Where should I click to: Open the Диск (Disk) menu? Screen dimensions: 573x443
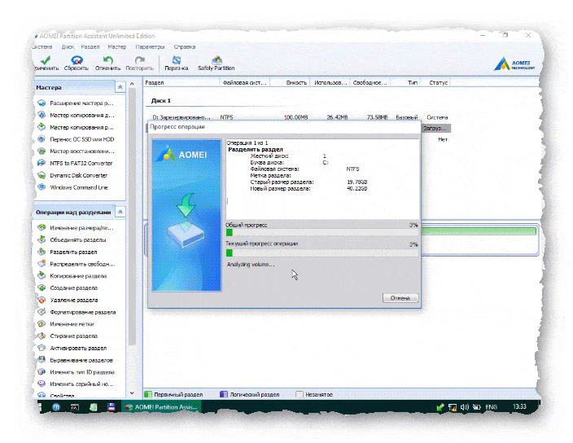(68, 46)
